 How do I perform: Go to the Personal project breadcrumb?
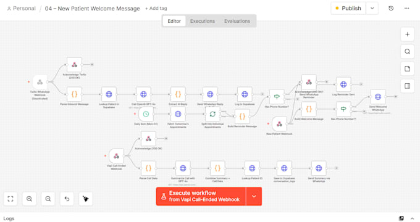[21, 8]
